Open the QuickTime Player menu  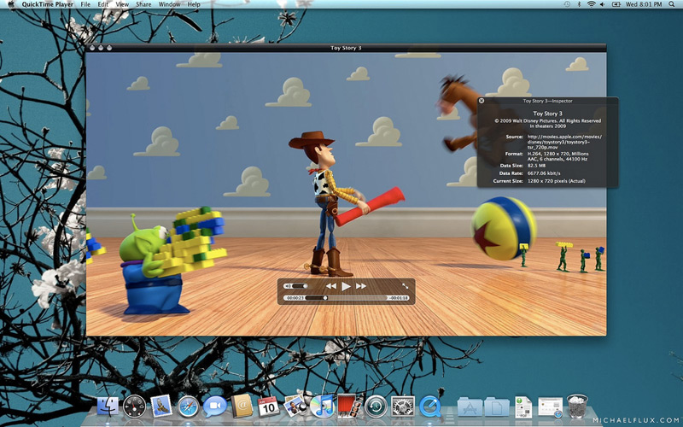tap(48, 4)
